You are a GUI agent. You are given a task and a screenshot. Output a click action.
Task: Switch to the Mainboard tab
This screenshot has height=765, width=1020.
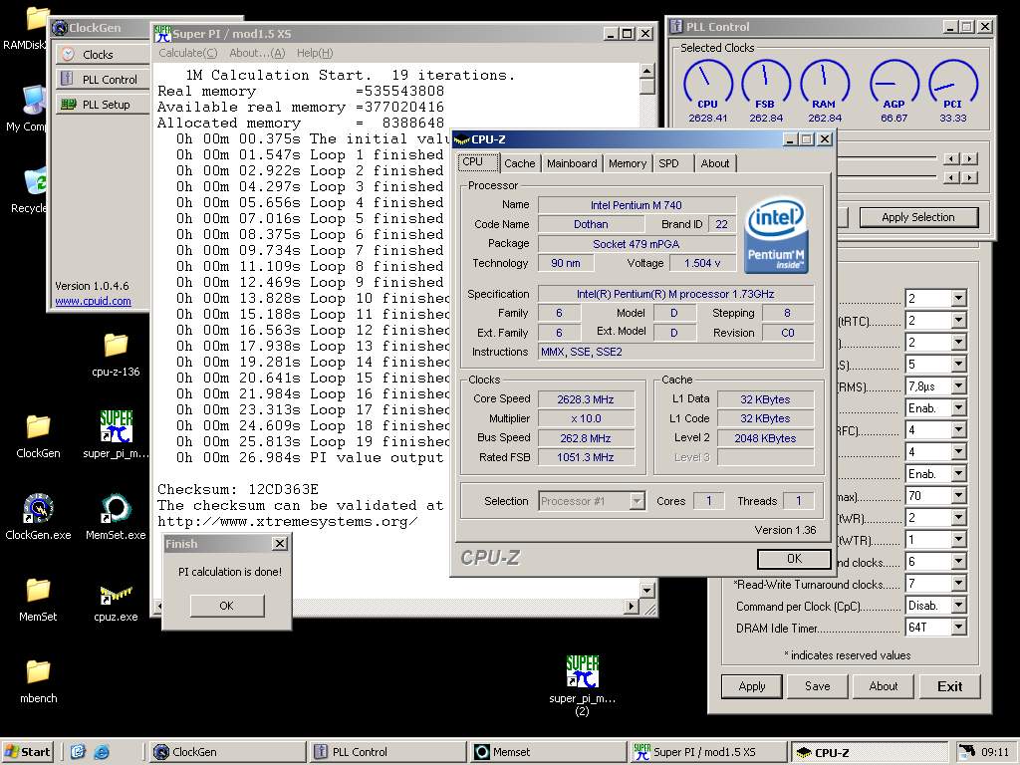tap(572, 163)
